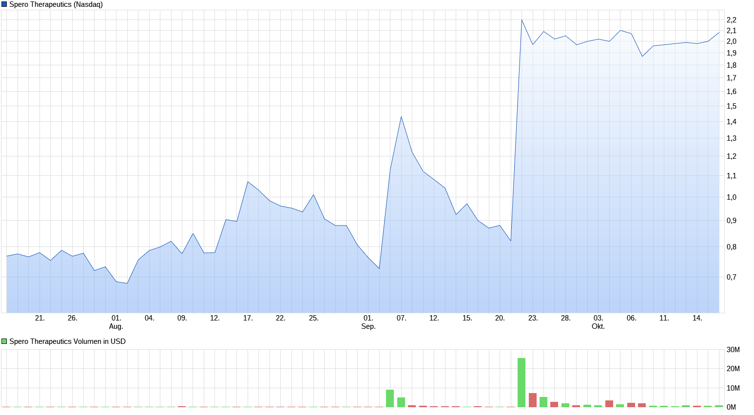Expand the Sep. axis section
Viewport: 754px width, 415px height.
click(x=368, y=326)
